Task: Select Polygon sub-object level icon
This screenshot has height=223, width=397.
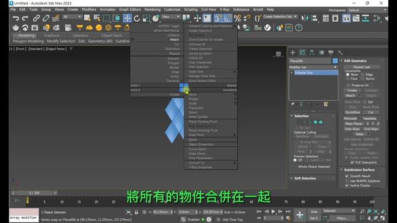Action: point(316,122)
